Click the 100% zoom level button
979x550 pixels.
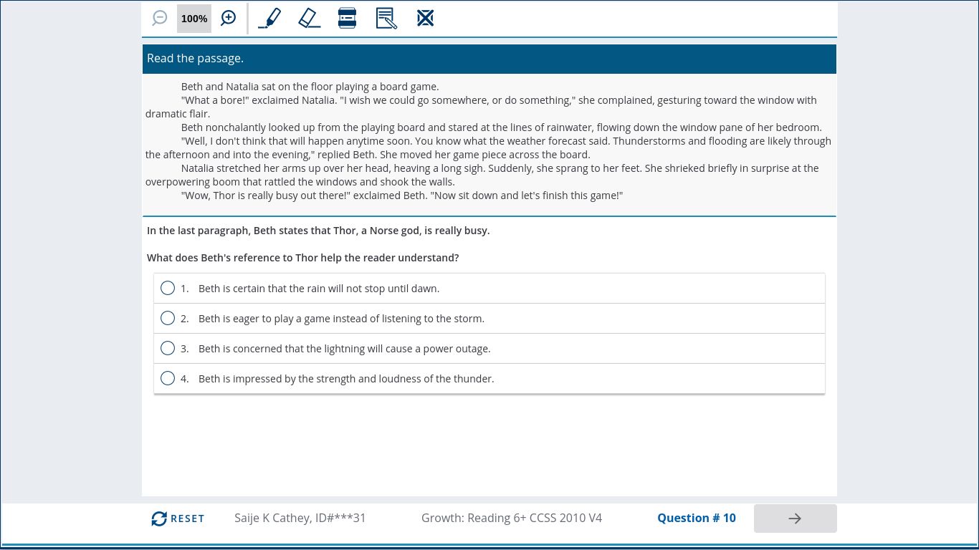click(x=194, y=19)
